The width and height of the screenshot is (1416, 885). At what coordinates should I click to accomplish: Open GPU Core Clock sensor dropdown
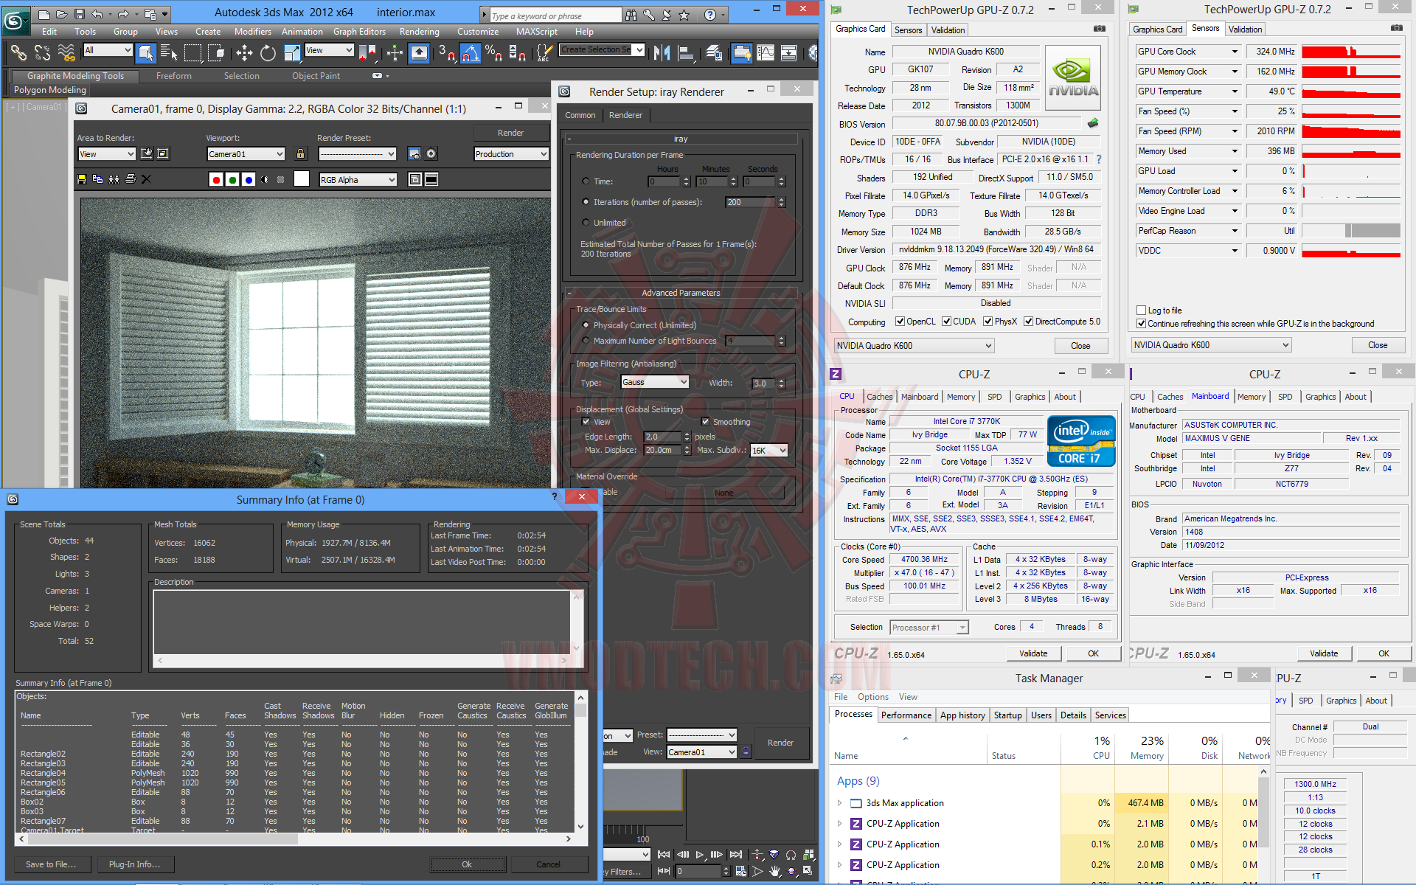click(1235, 52)
